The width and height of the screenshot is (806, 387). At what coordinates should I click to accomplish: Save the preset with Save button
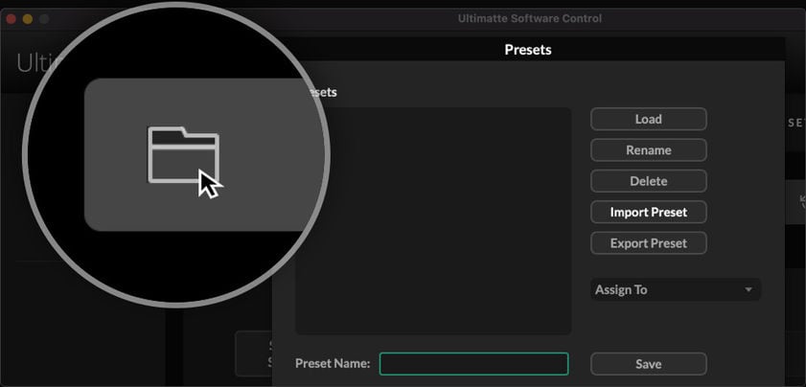(x=648, y=364)
